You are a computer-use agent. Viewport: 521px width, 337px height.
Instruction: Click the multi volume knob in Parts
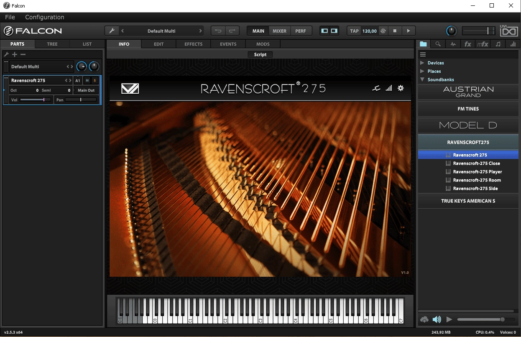[x=82, y=66]
